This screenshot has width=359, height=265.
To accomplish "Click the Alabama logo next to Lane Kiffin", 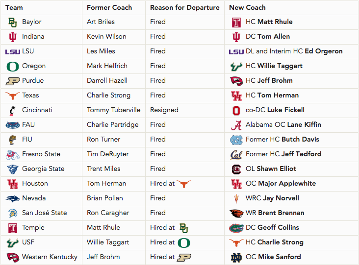I will (236, 125).
